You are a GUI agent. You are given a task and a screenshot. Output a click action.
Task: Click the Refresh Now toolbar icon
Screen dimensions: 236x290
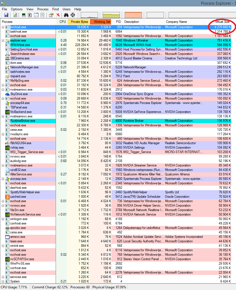click(x=15, y=15)
